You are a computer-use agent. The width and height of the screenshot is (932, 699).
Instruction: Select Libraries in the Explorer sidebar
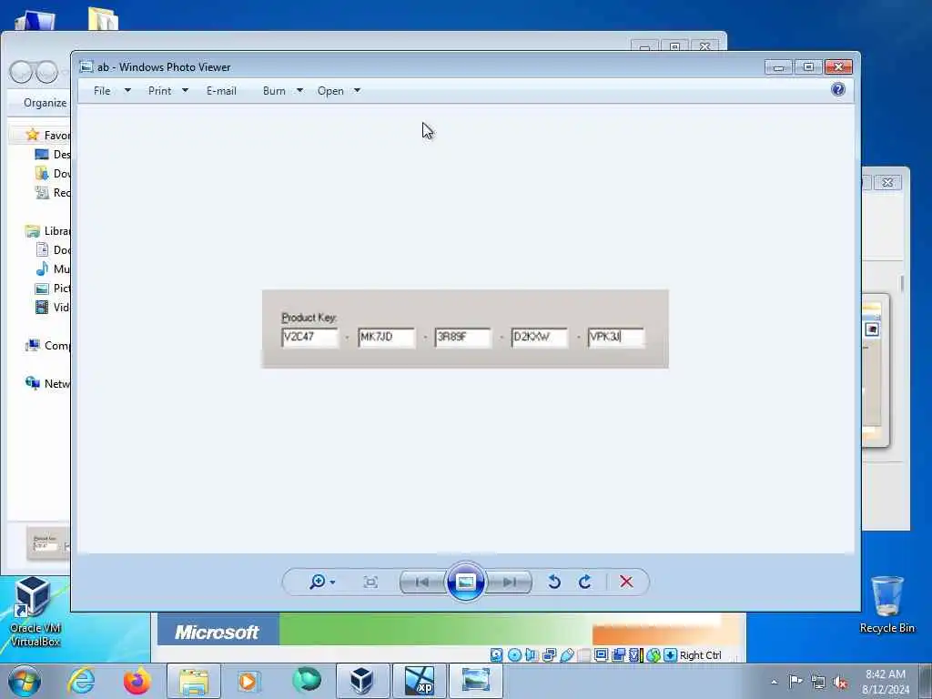click(49, 231)
